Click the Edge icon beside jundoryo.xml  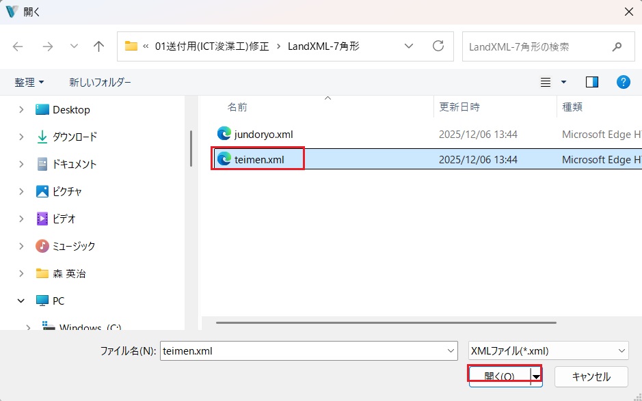(x=224, y=134)
